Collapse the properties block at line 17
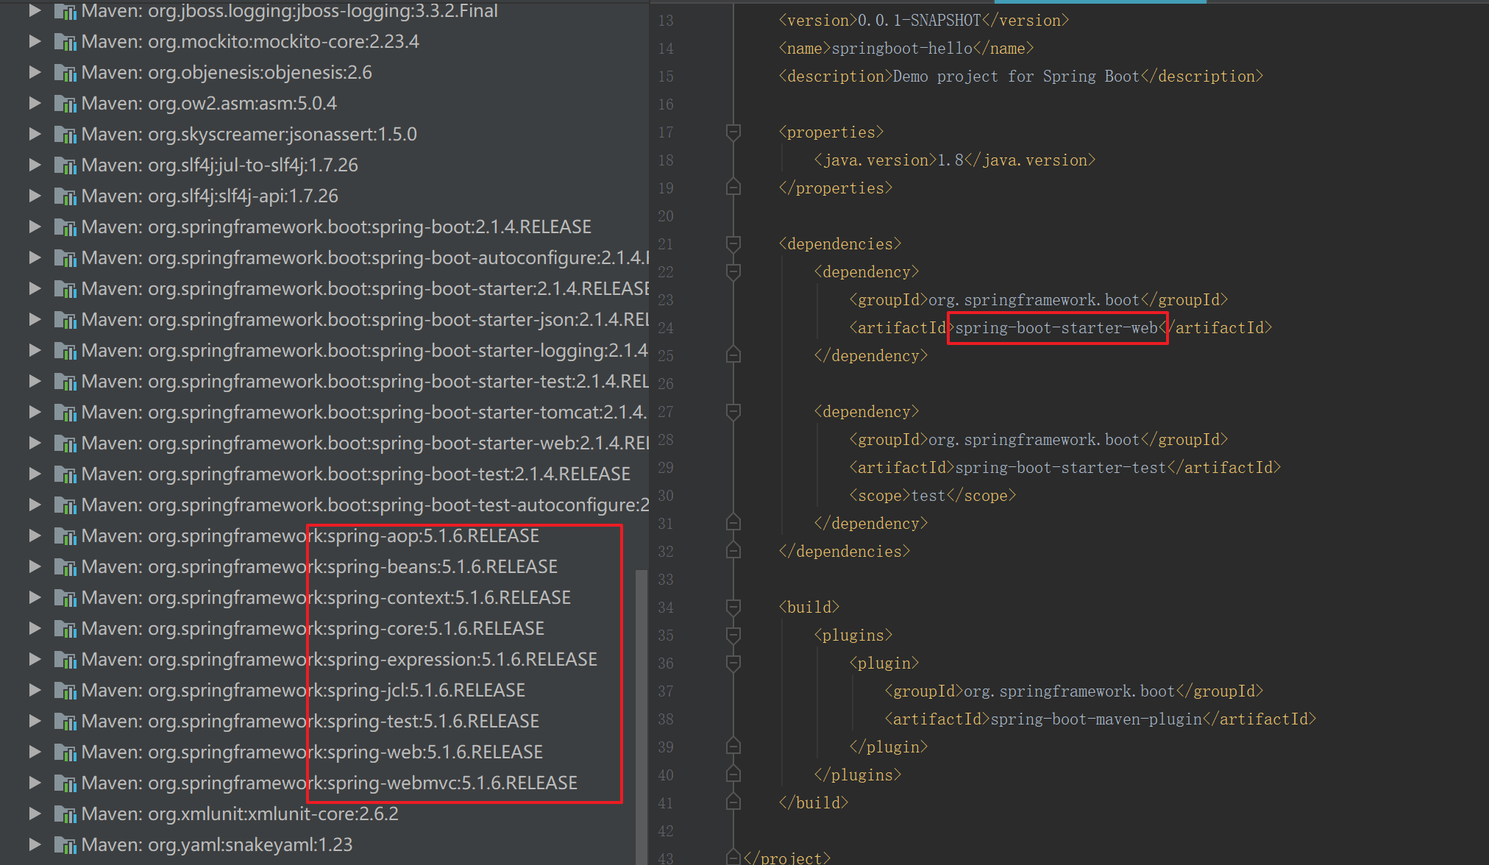The width and height of the screenshot is (1489, 865). click(733, 132)
